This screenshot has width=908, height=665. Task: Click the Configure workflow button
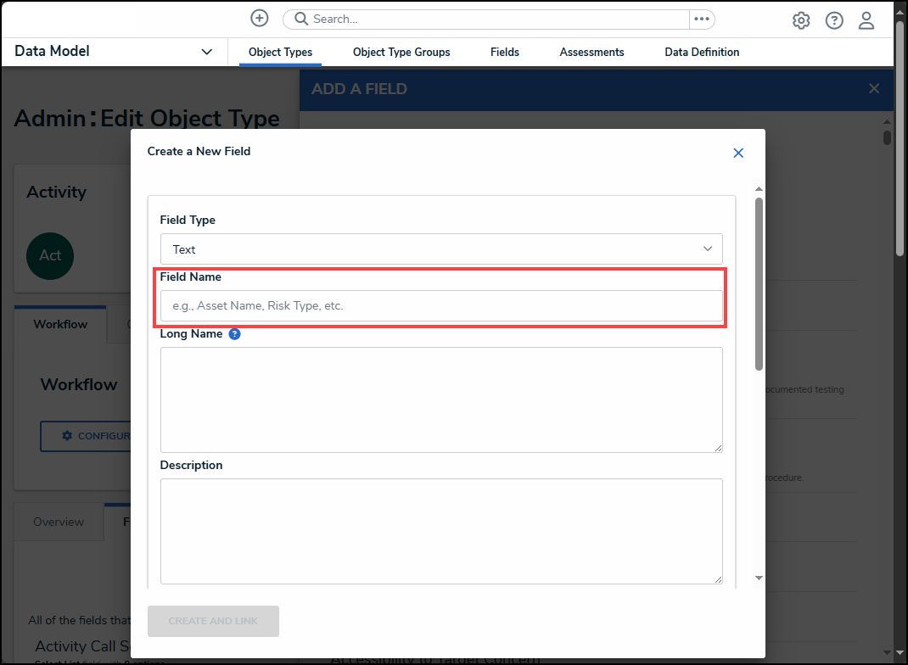(x=87, y=436)
